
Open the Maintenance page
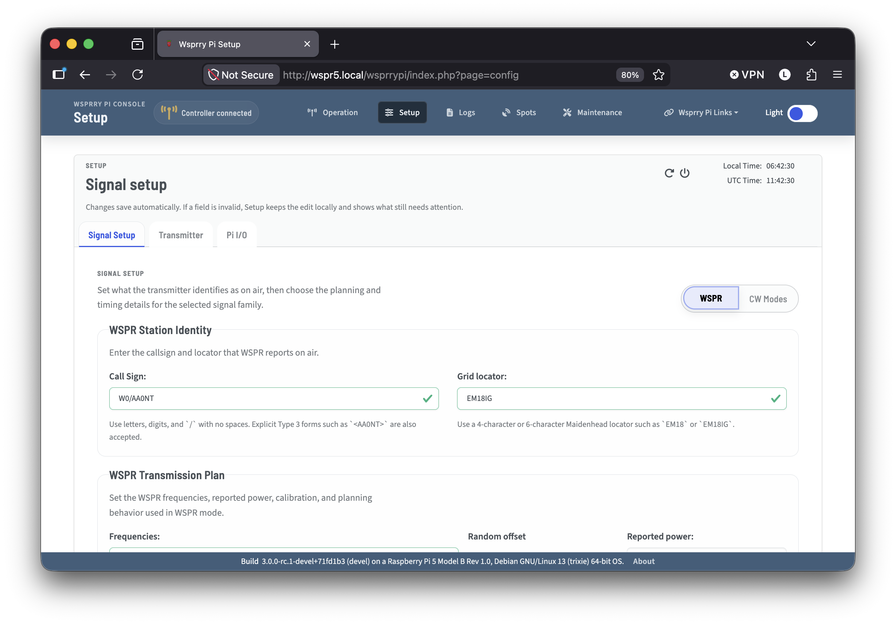(x=592, y=113)
